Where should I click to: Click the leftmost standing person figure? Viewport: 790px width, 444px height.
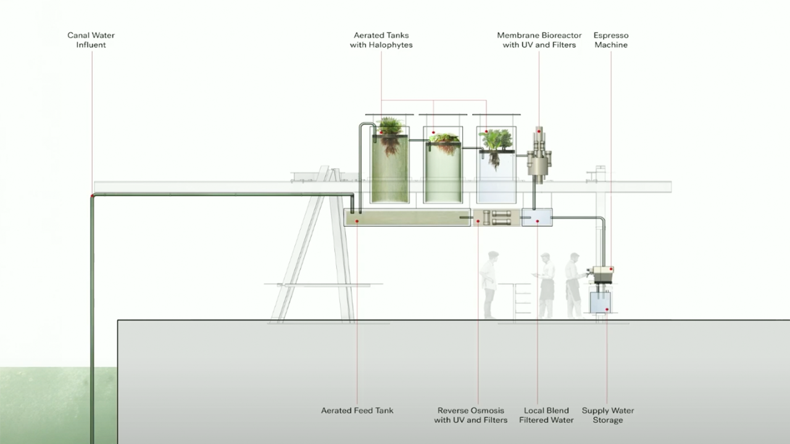click(489, 284)
